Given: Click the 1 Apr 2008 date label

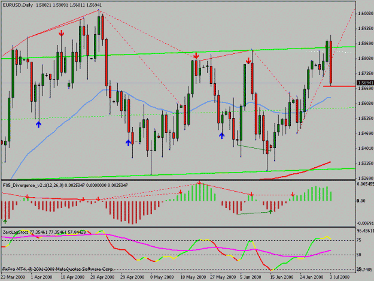Looking at the screenshot, I should click(42, 277).
